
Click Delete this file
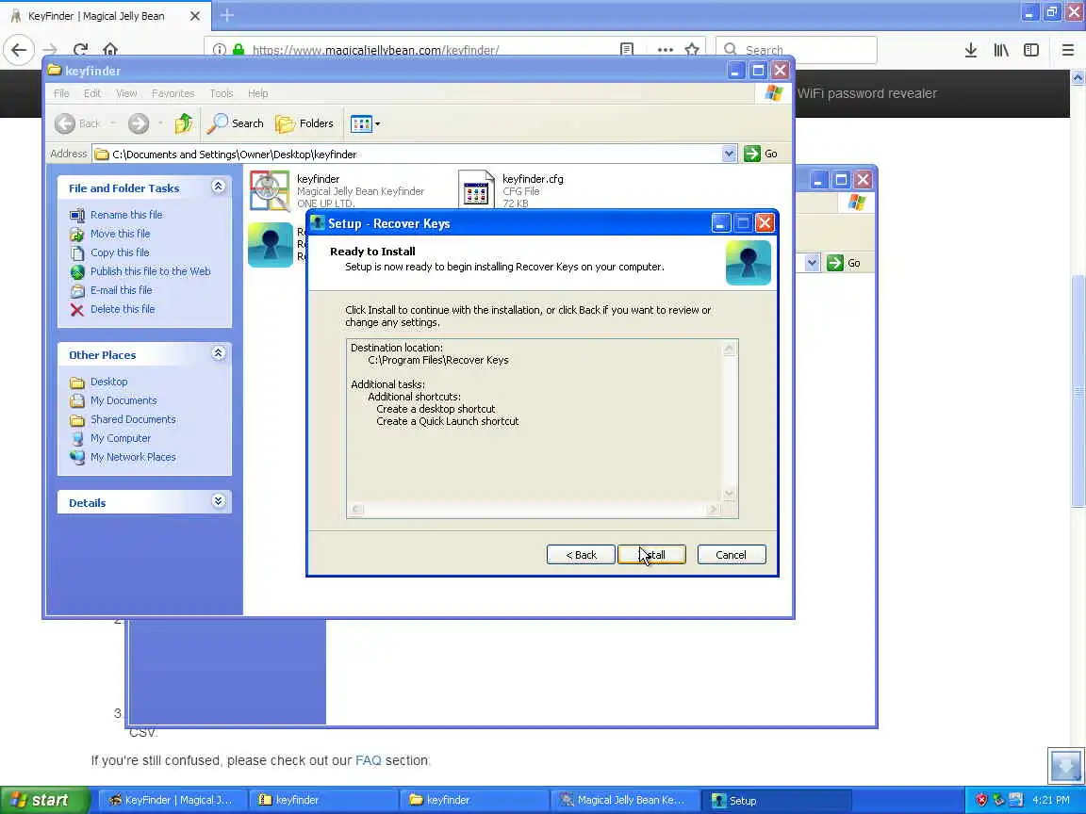(123, 309)
